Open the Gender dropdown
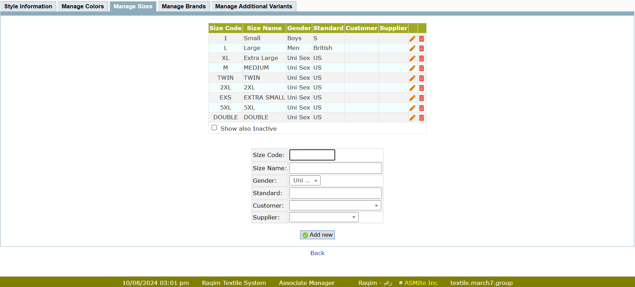This screenshot has height=287, width=635. 305,181
